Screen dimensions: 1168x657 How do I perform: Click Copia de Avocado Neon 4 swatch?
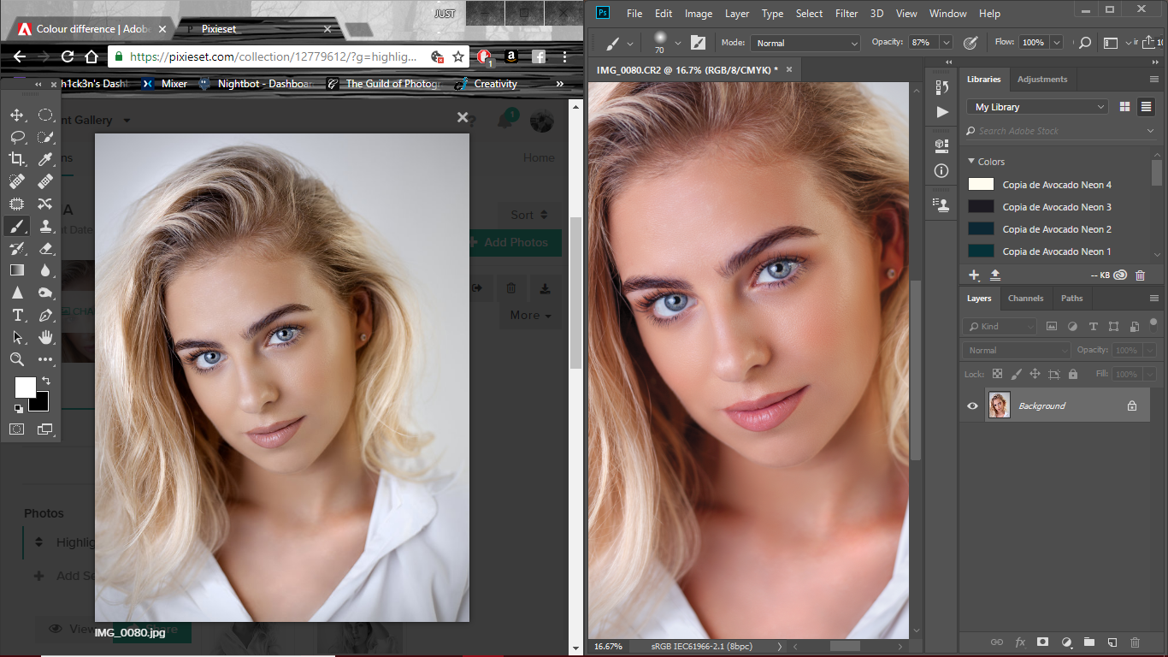coord(981,185)
